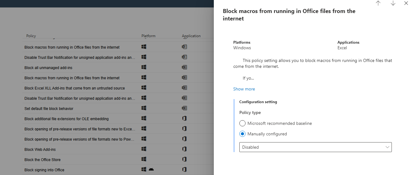Click Windows icon in Block Web Add-ins row

tap(144, 149)
